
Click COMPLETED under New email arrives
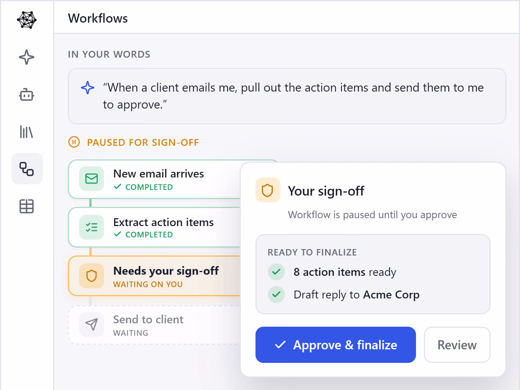coord(149,187)
